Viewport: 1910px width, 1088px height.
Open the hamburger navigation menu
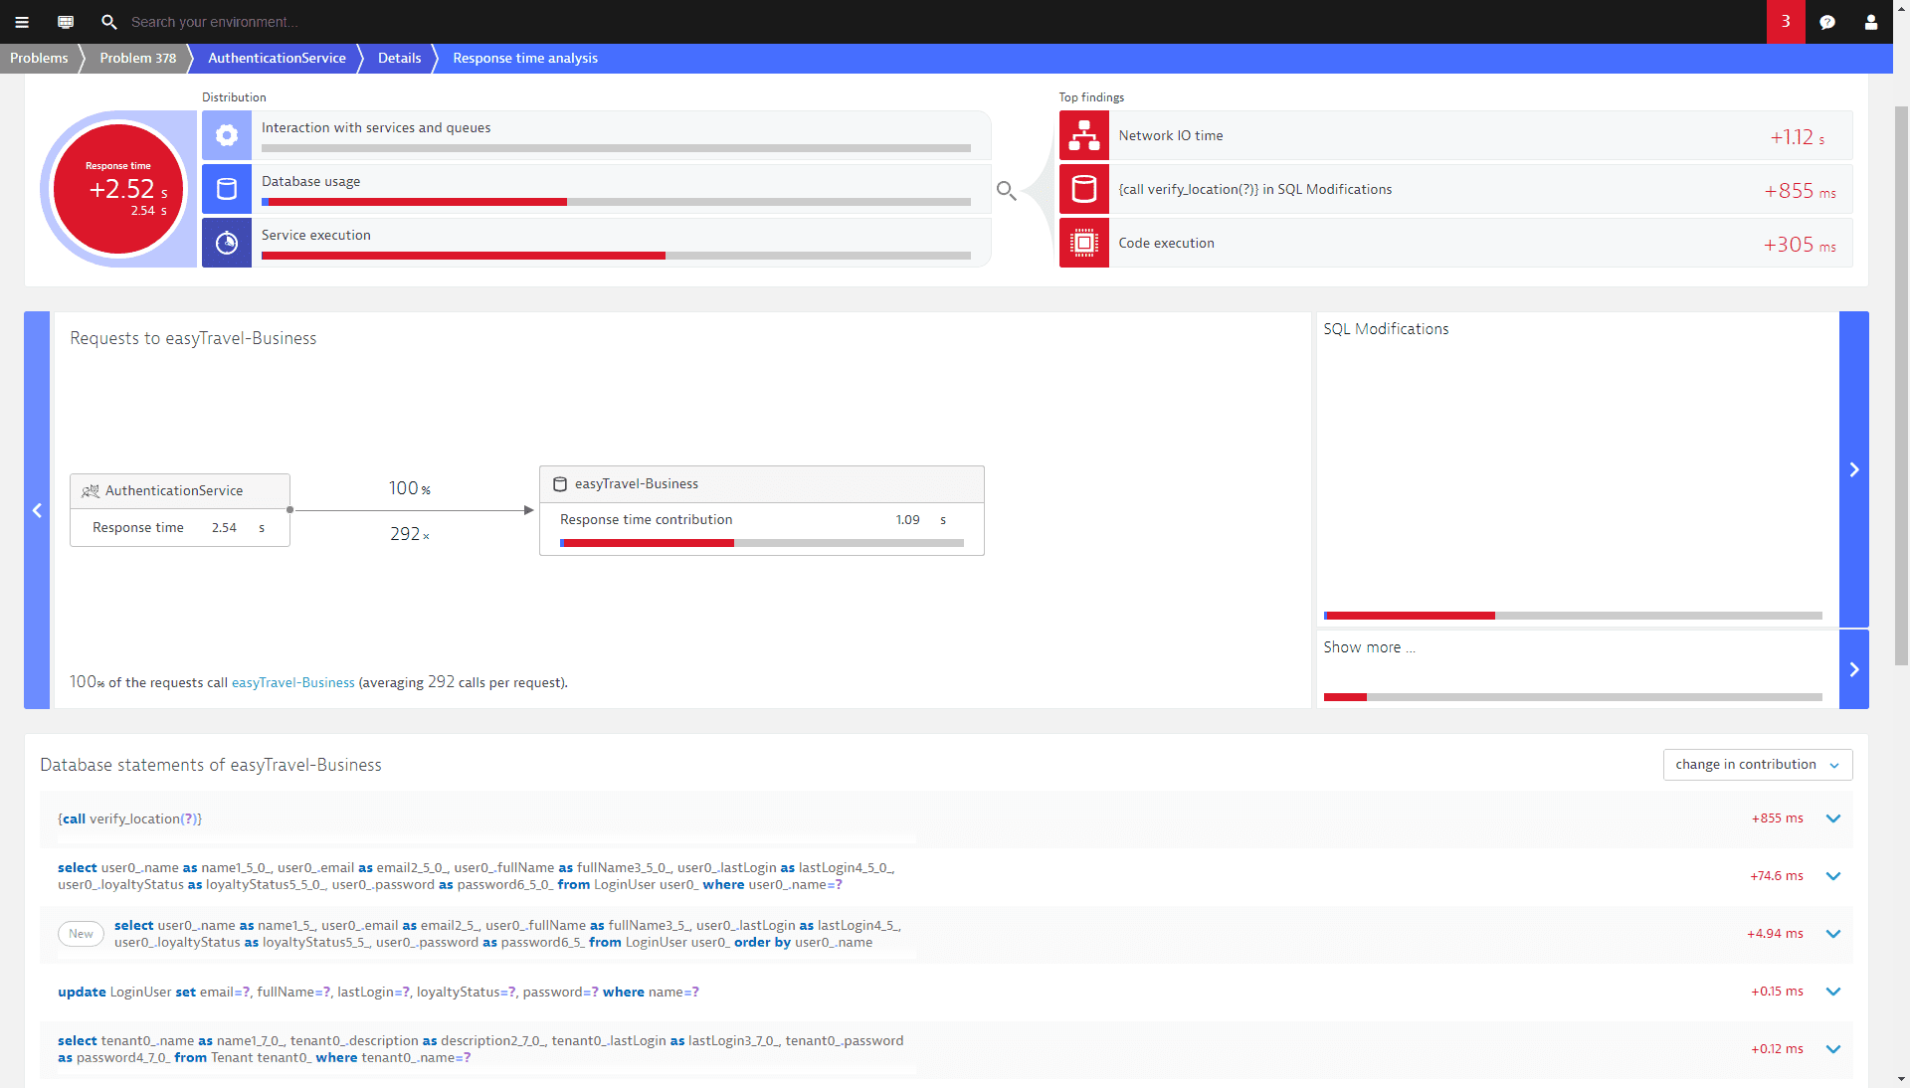click(x=22, y=22)
